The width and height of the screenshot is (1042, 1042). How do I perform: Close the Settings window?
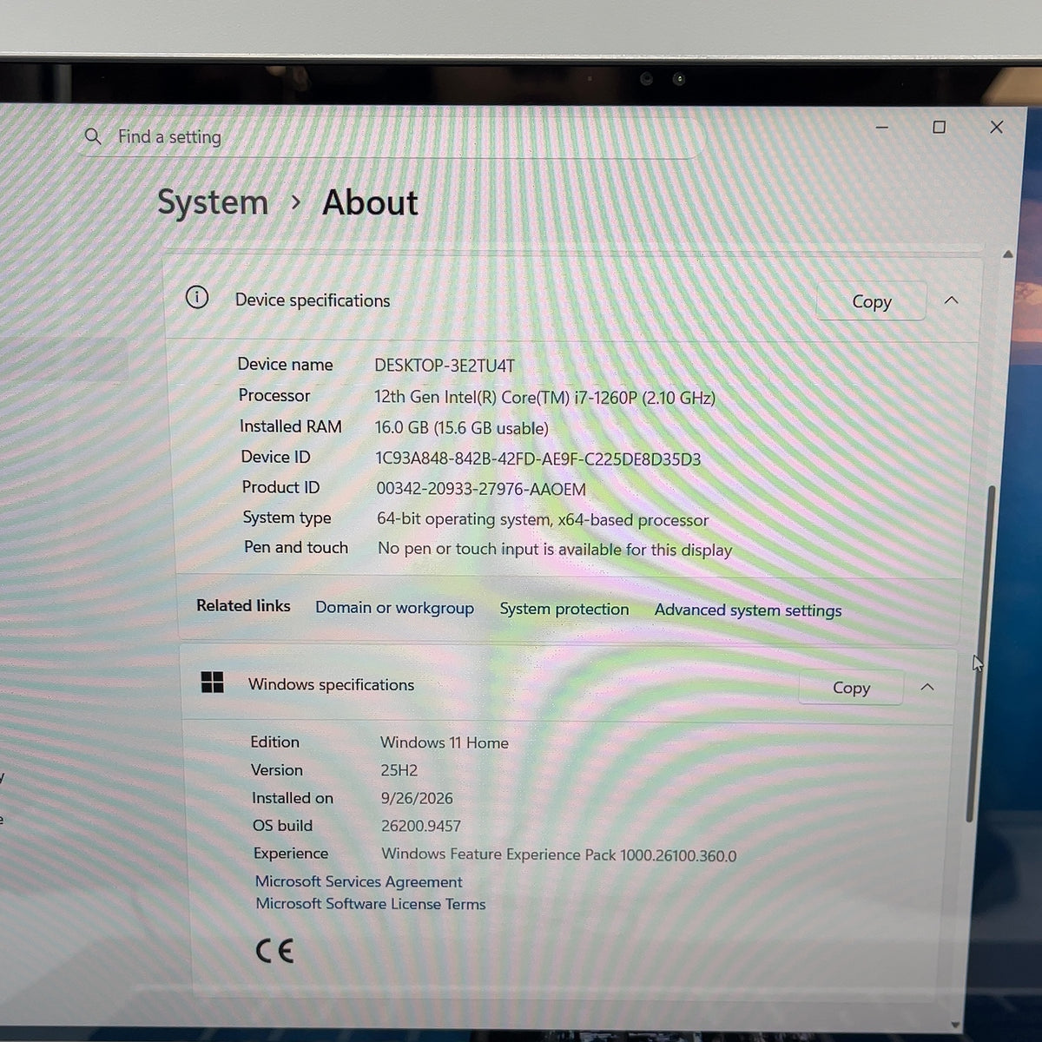click(x=997, y=128)
